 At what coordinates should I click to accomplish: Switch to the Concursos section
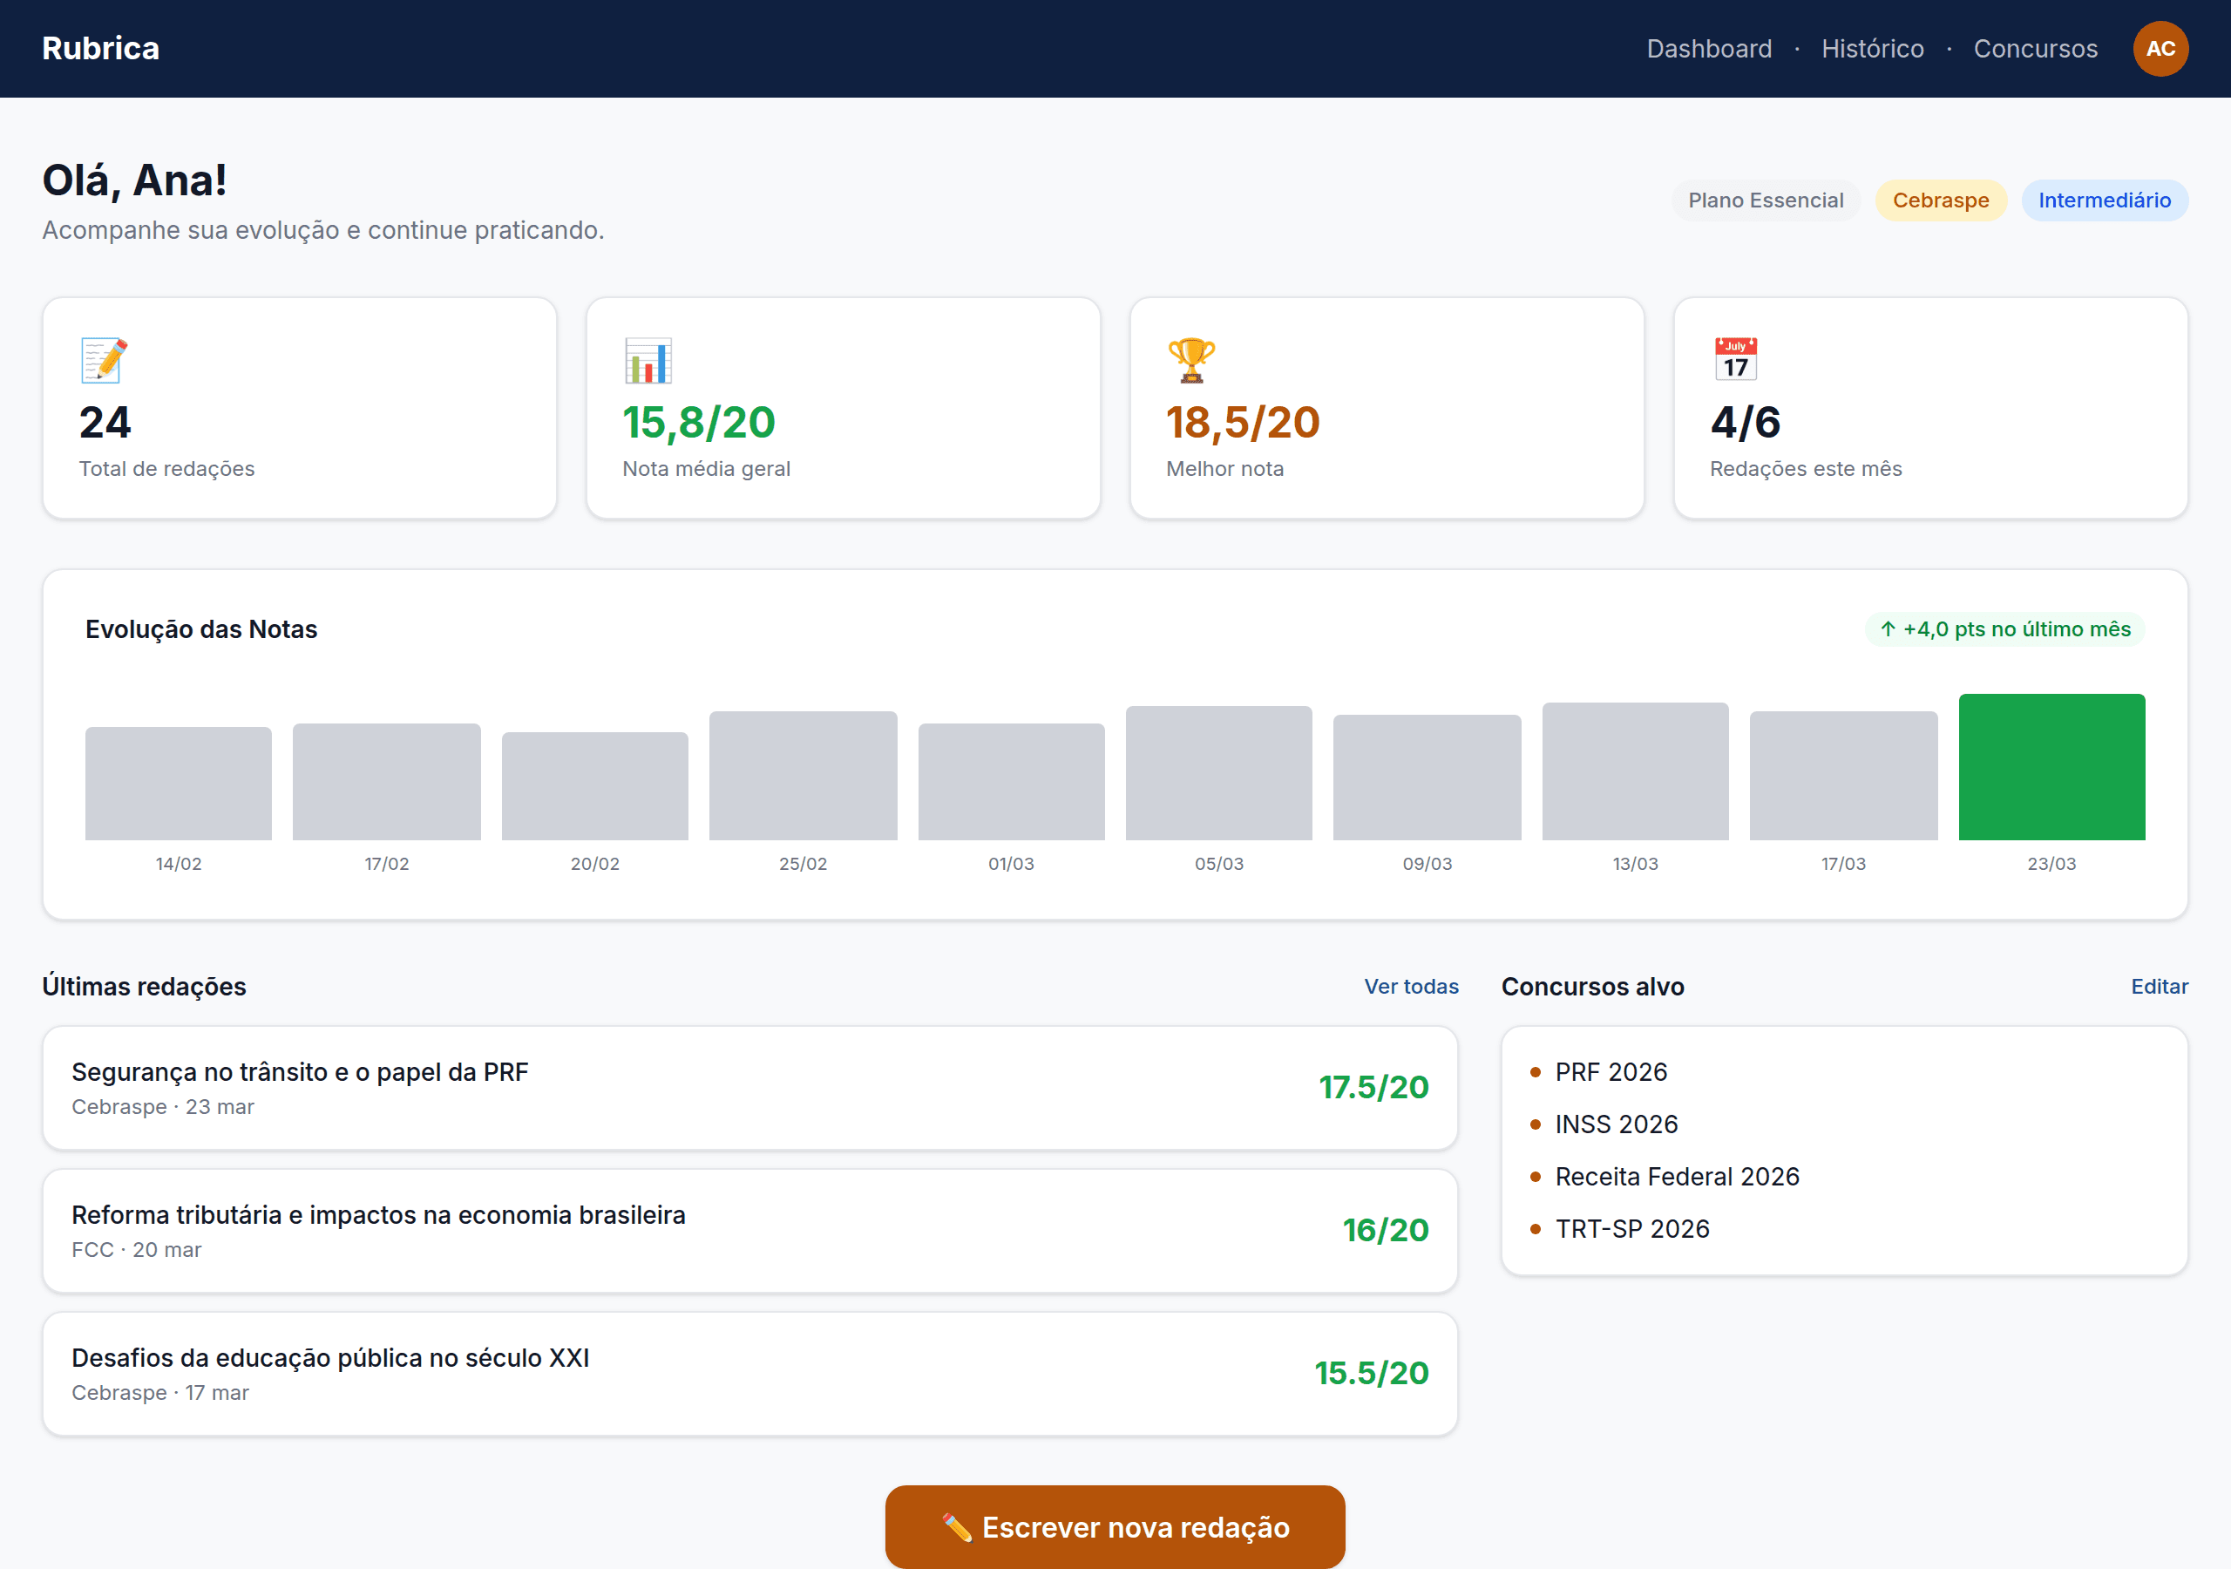2036,49
